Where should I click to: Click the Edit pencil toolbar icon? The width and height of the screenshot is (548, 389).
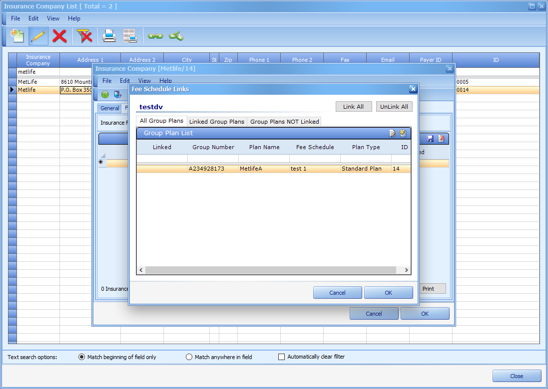point(38,36)
